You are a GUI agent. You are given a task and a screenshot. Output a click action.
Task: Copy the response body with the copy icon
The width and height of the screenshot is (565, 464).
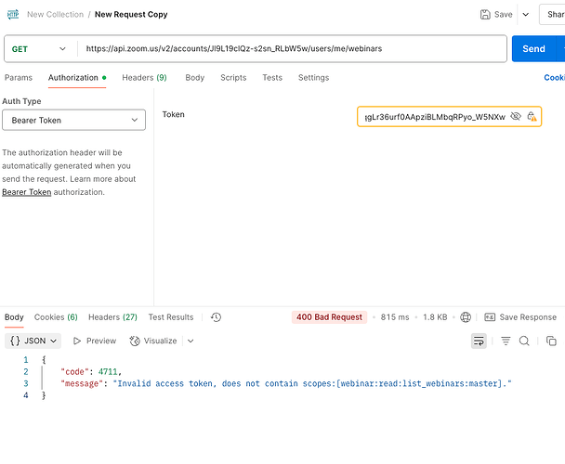coord(551,341)
